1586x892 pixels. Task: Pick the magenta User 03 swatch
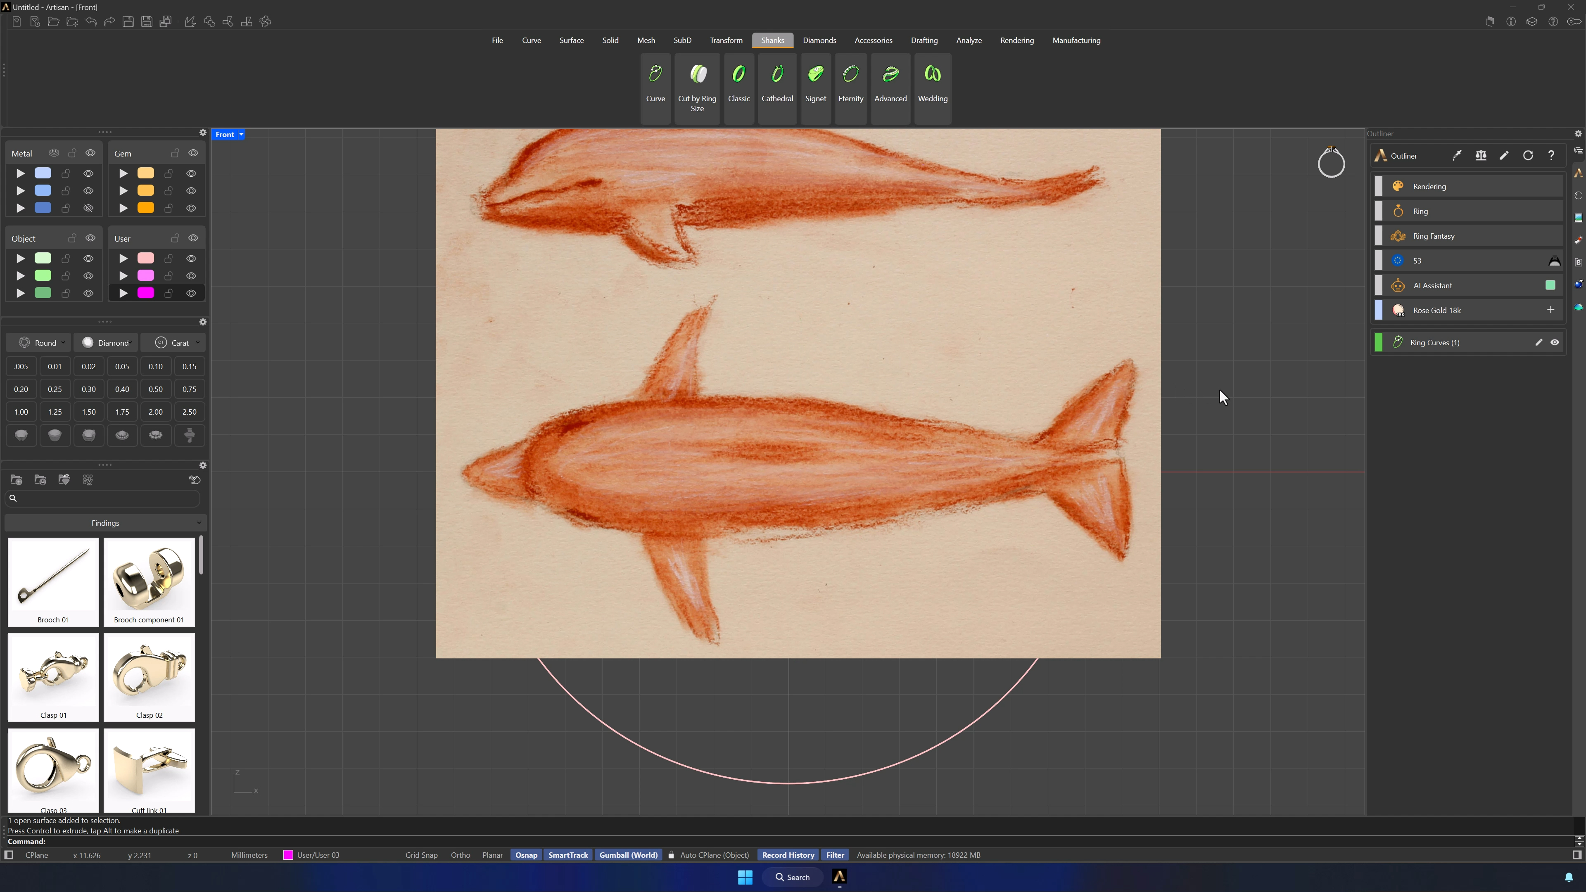click(x=146, y=293)
